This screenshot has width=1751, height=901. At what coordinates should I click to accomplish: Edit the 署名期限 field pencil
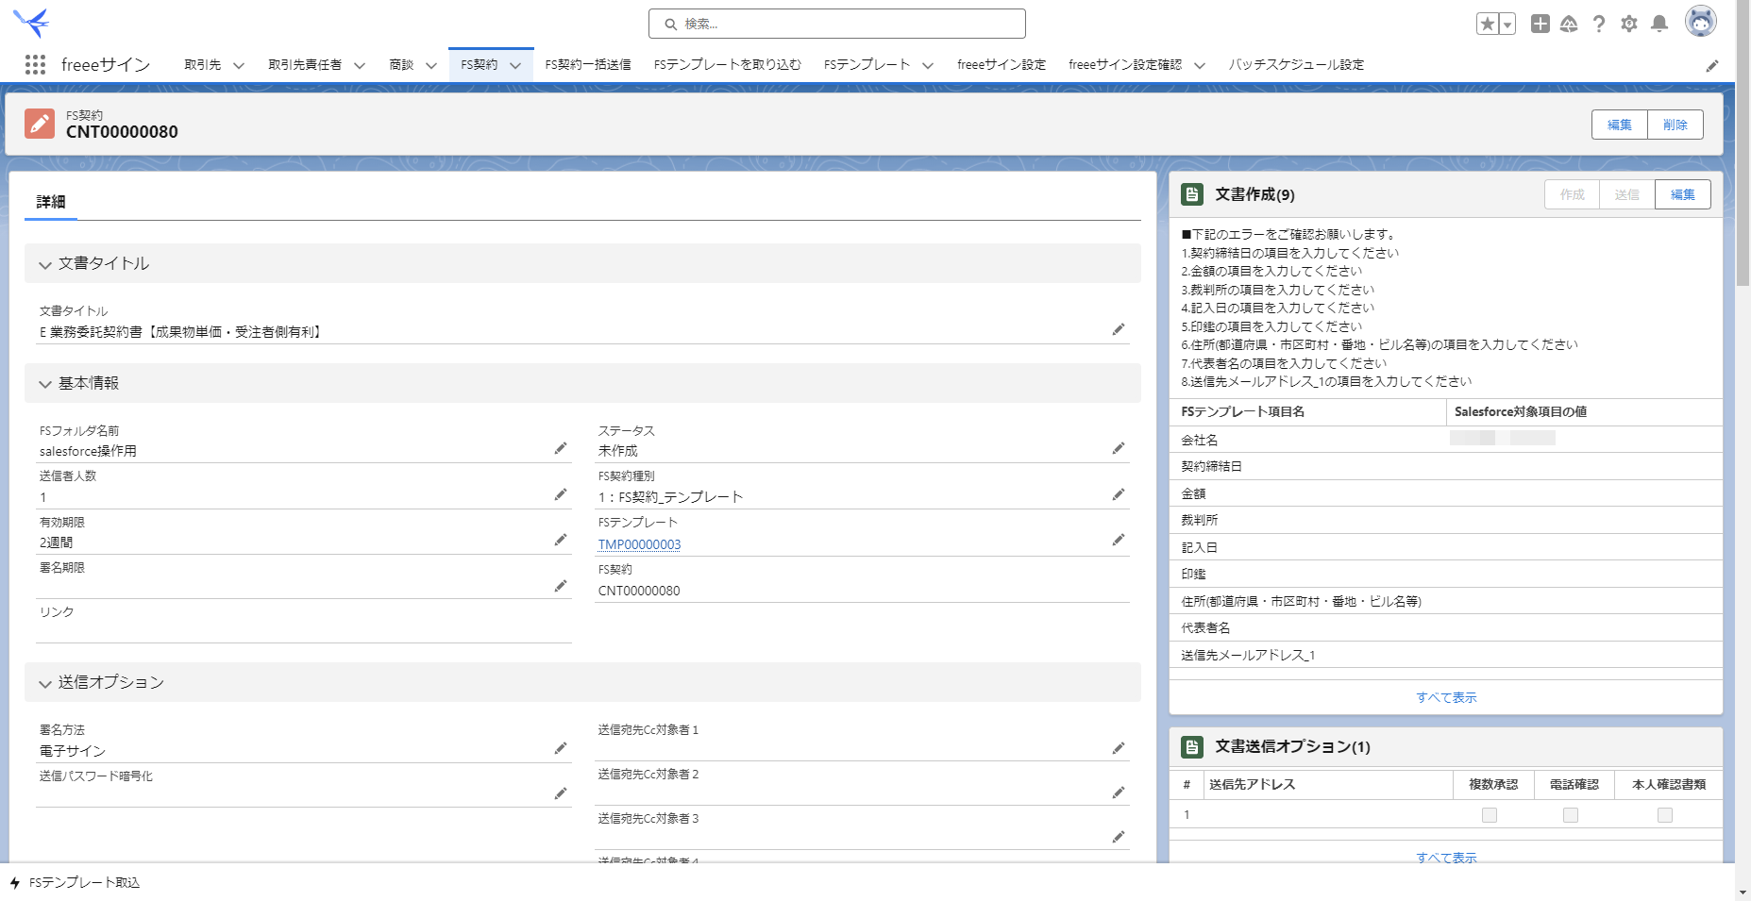click(561, 586)
